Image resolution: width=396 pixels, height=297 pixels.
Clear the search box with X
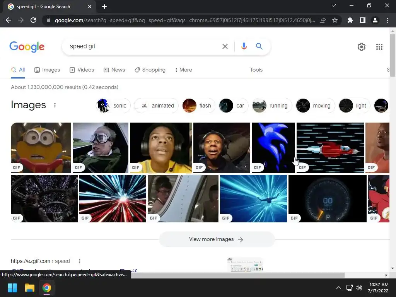[225, 46]
